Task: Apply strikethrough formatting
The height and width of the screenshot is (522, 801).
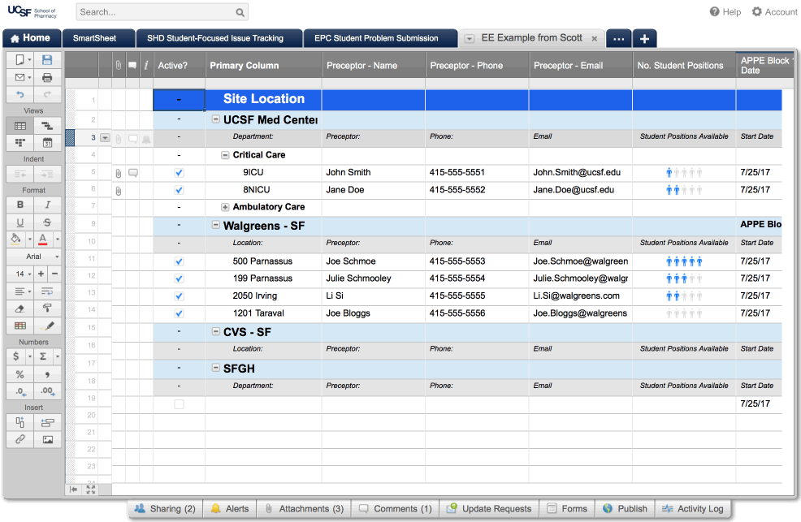Action: tap(47, 222)
